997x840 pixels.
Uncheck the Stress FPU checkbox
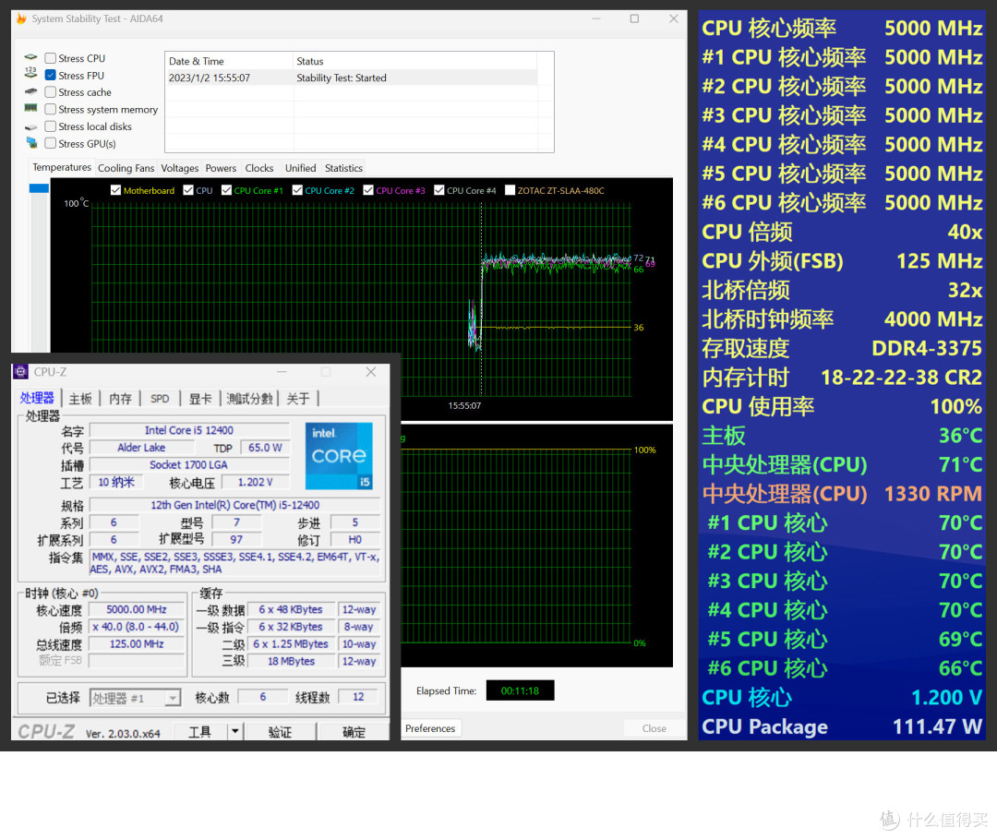point(50,75)
